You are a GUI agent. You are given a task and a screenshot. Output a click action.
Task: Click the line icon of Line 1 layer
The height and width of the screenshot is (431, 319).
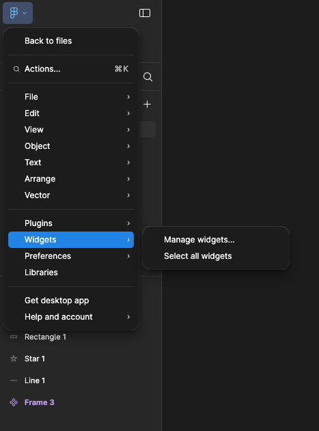tap(14, 380)
